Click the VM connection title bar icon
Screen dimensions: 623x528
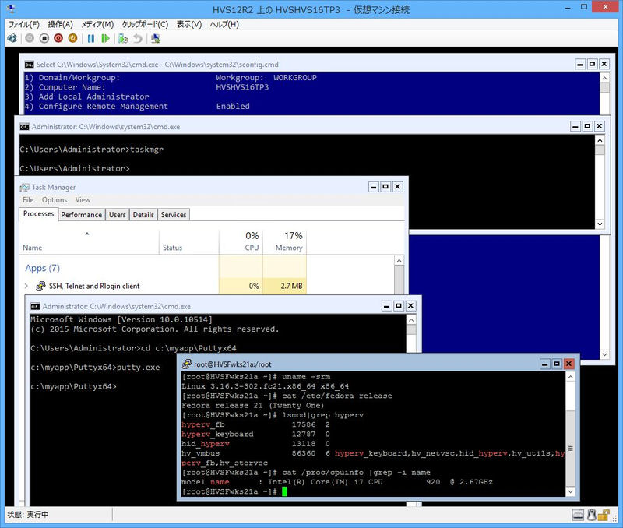[x=11, y=9]
